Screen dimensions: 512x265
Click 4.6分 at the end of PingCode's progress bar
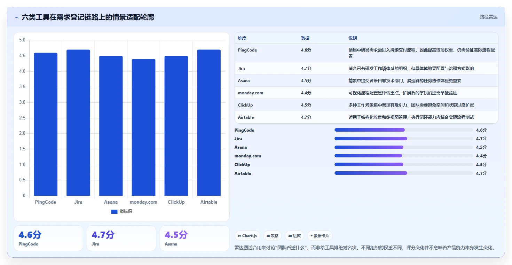coord(481,130)
